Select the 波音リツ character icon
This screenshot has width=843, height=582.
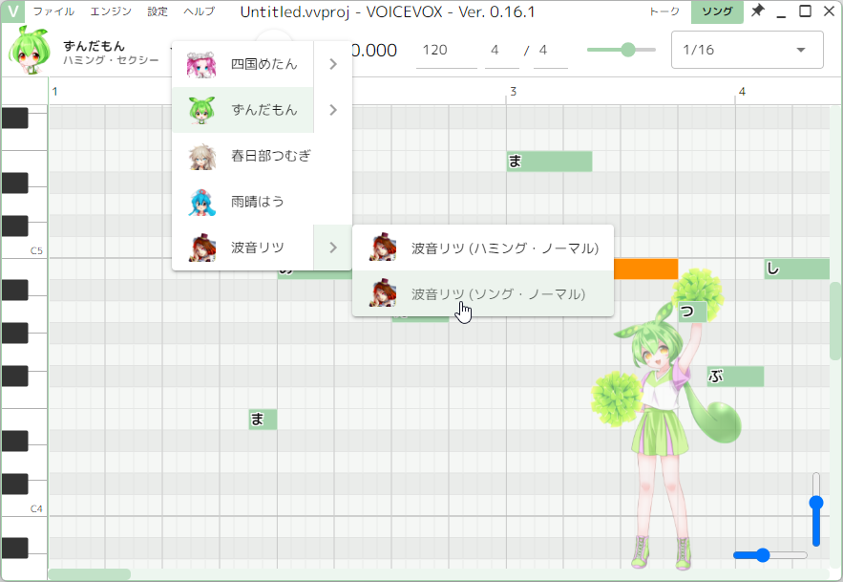pyautogui.click(x=201, y=248)
